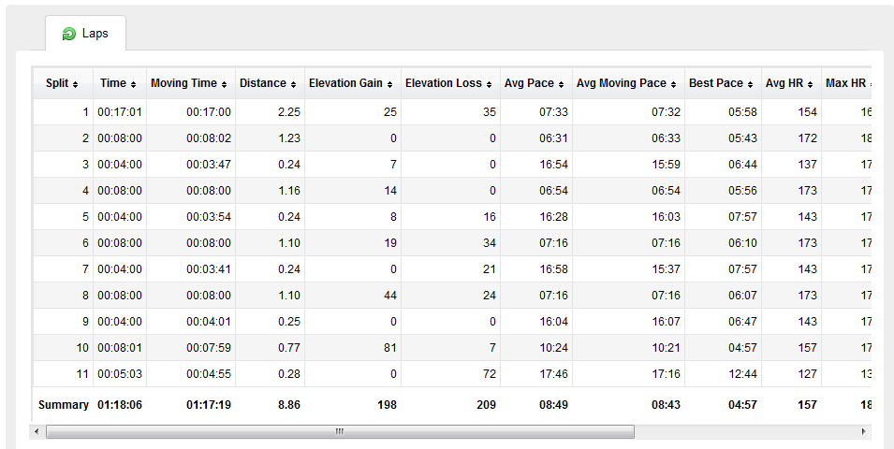Click the green Laps refresh icon

69,35
